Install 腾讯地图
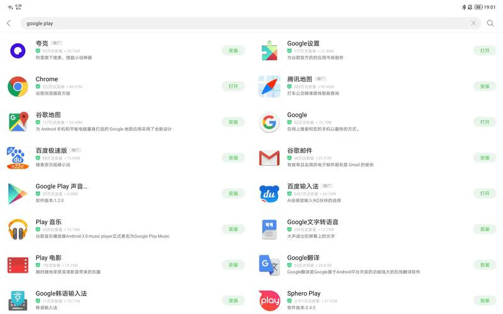503x314 pixels. tap(485, 87)
